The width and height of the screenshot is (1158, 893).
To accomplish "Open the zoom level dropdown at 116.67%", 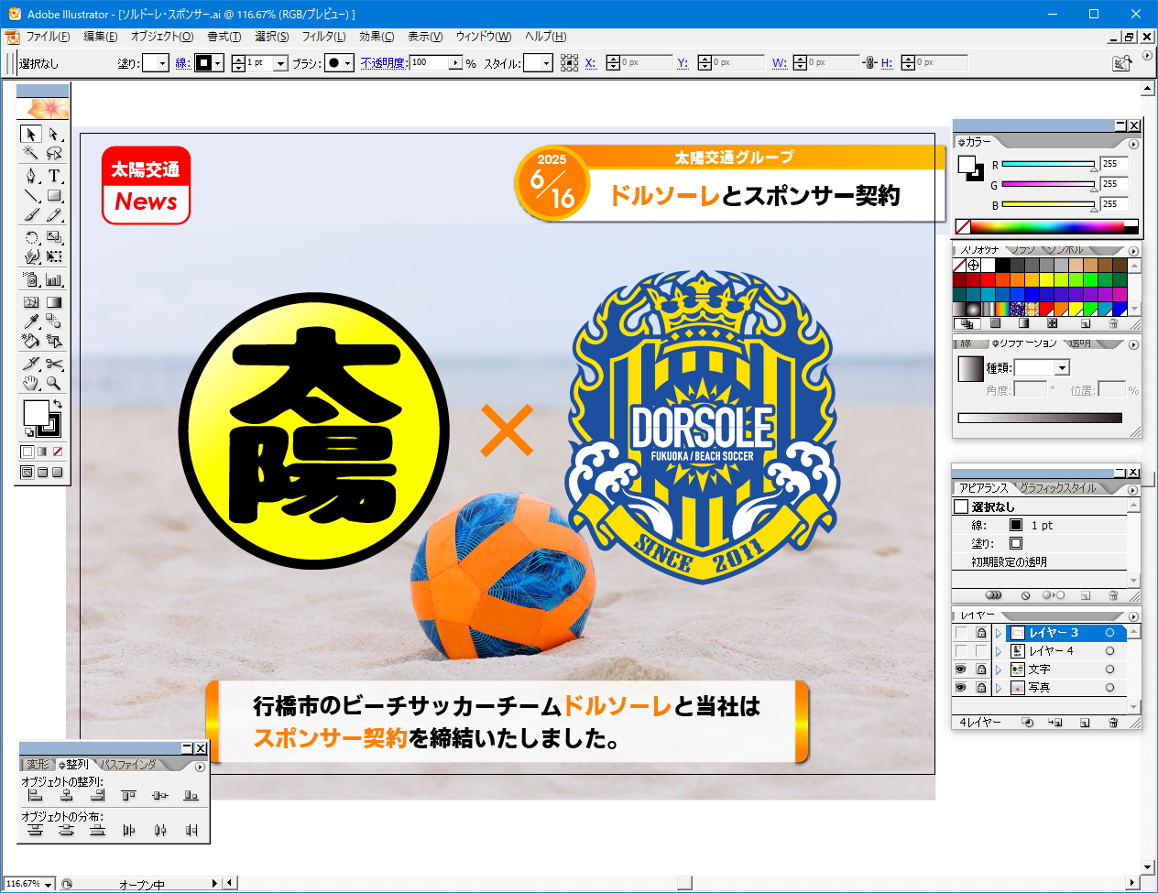I will click(x=49, y=884).
